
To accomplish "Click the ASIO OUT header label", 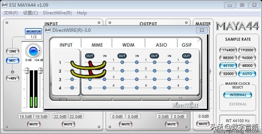I will pos(154,56).
